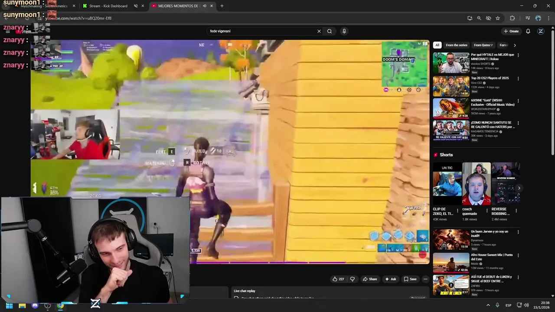
Task: Like the video with thumbs up
Action: [338, 279]
